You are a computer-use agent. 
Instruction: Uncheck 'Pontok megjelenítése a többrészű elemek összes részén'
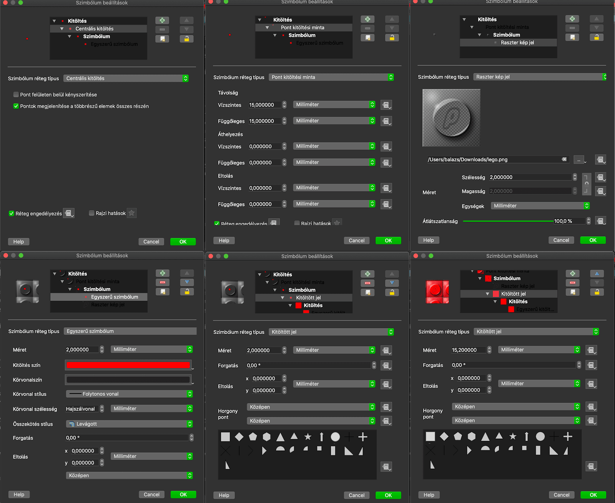click(16, 106)
